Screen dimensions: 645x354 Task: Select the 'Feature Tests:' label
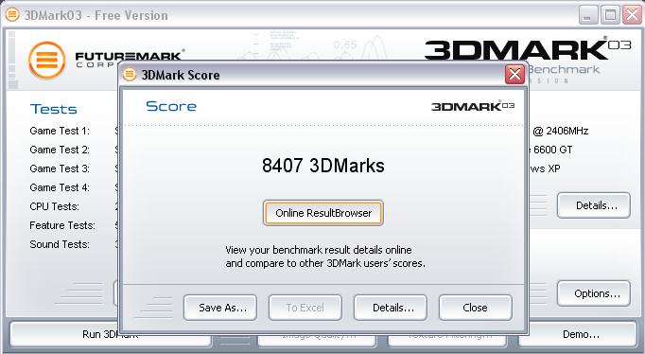62,225
